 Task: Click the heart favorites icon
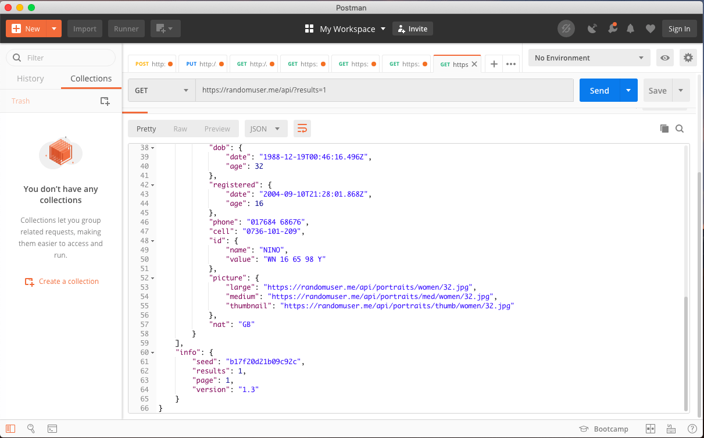point(650,28)
